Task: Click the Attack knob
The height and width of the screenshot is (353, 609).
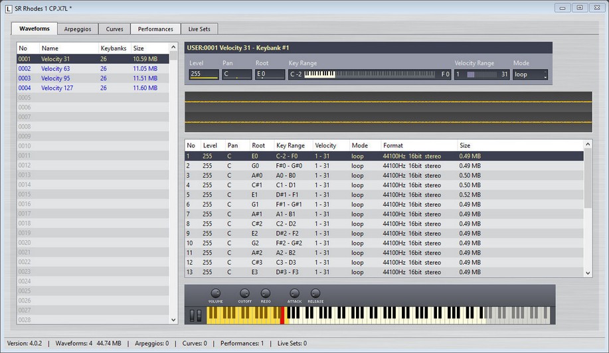Action: pos(294,293)
